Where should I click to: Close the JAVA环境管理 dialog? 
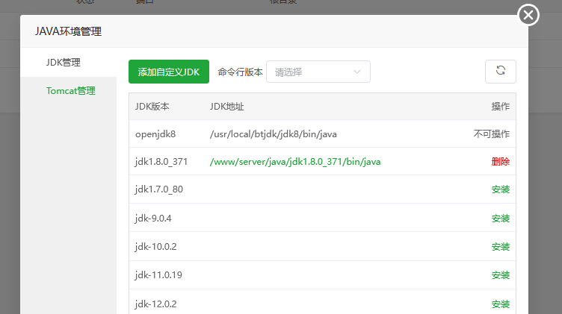tap(528, 15)
